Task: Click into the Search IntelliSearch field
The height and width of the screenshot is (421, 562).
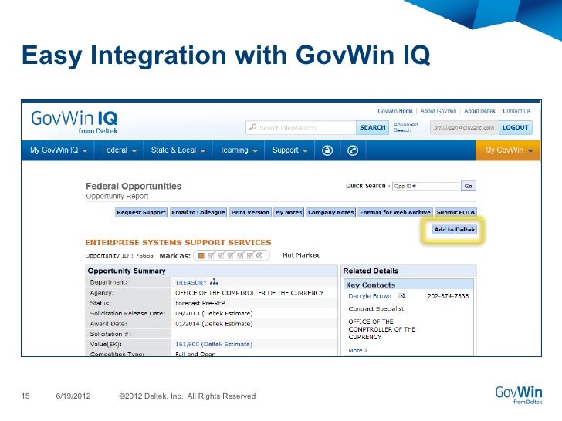Action: 301,127
